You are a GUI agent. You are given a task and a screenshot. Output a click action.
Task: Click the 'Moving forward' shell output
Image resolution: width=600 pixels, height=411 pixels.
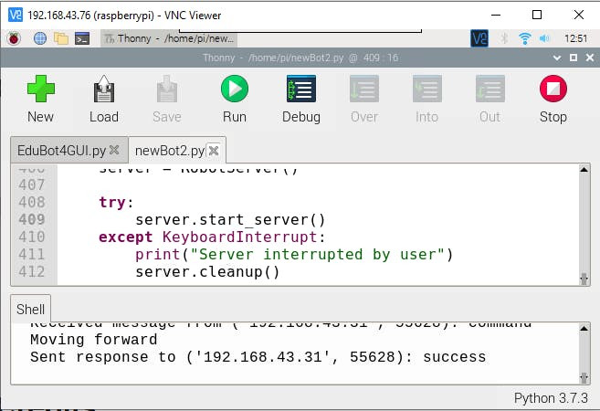94,340
